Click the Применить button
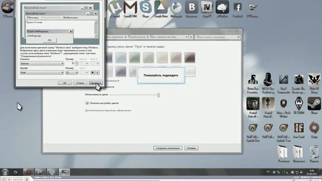 96,83
